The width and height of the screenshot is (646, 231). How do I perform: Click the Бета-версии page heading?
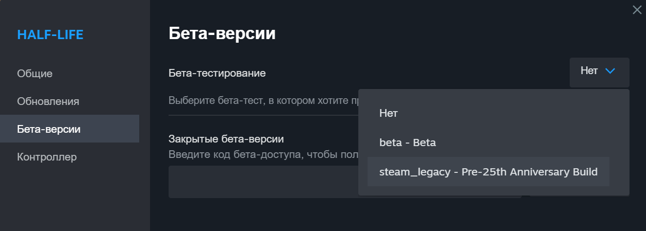pos(222,34)
